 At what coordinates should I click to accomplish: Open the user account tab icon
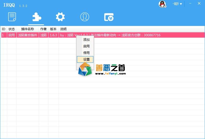85,17
